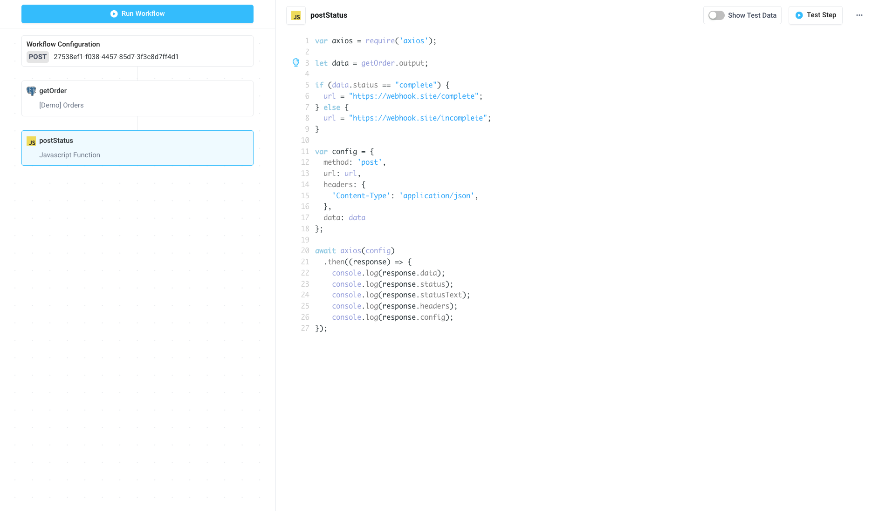Click the lightbulb hint icon on line 3
Screen dimensions: 879x511
point(296,62)
